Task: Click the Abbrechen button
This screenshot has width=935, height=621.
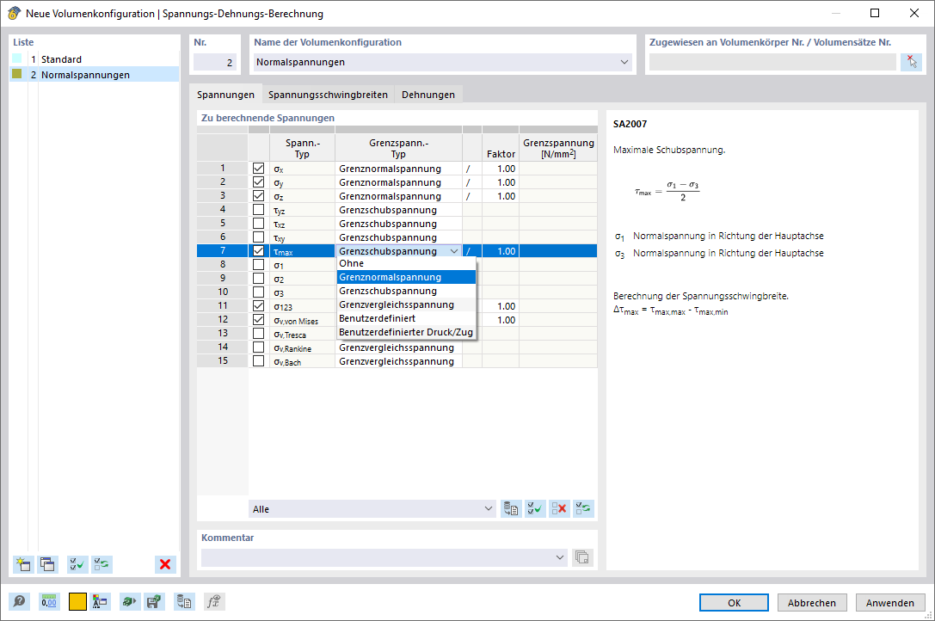Action: tap(811, 602)
